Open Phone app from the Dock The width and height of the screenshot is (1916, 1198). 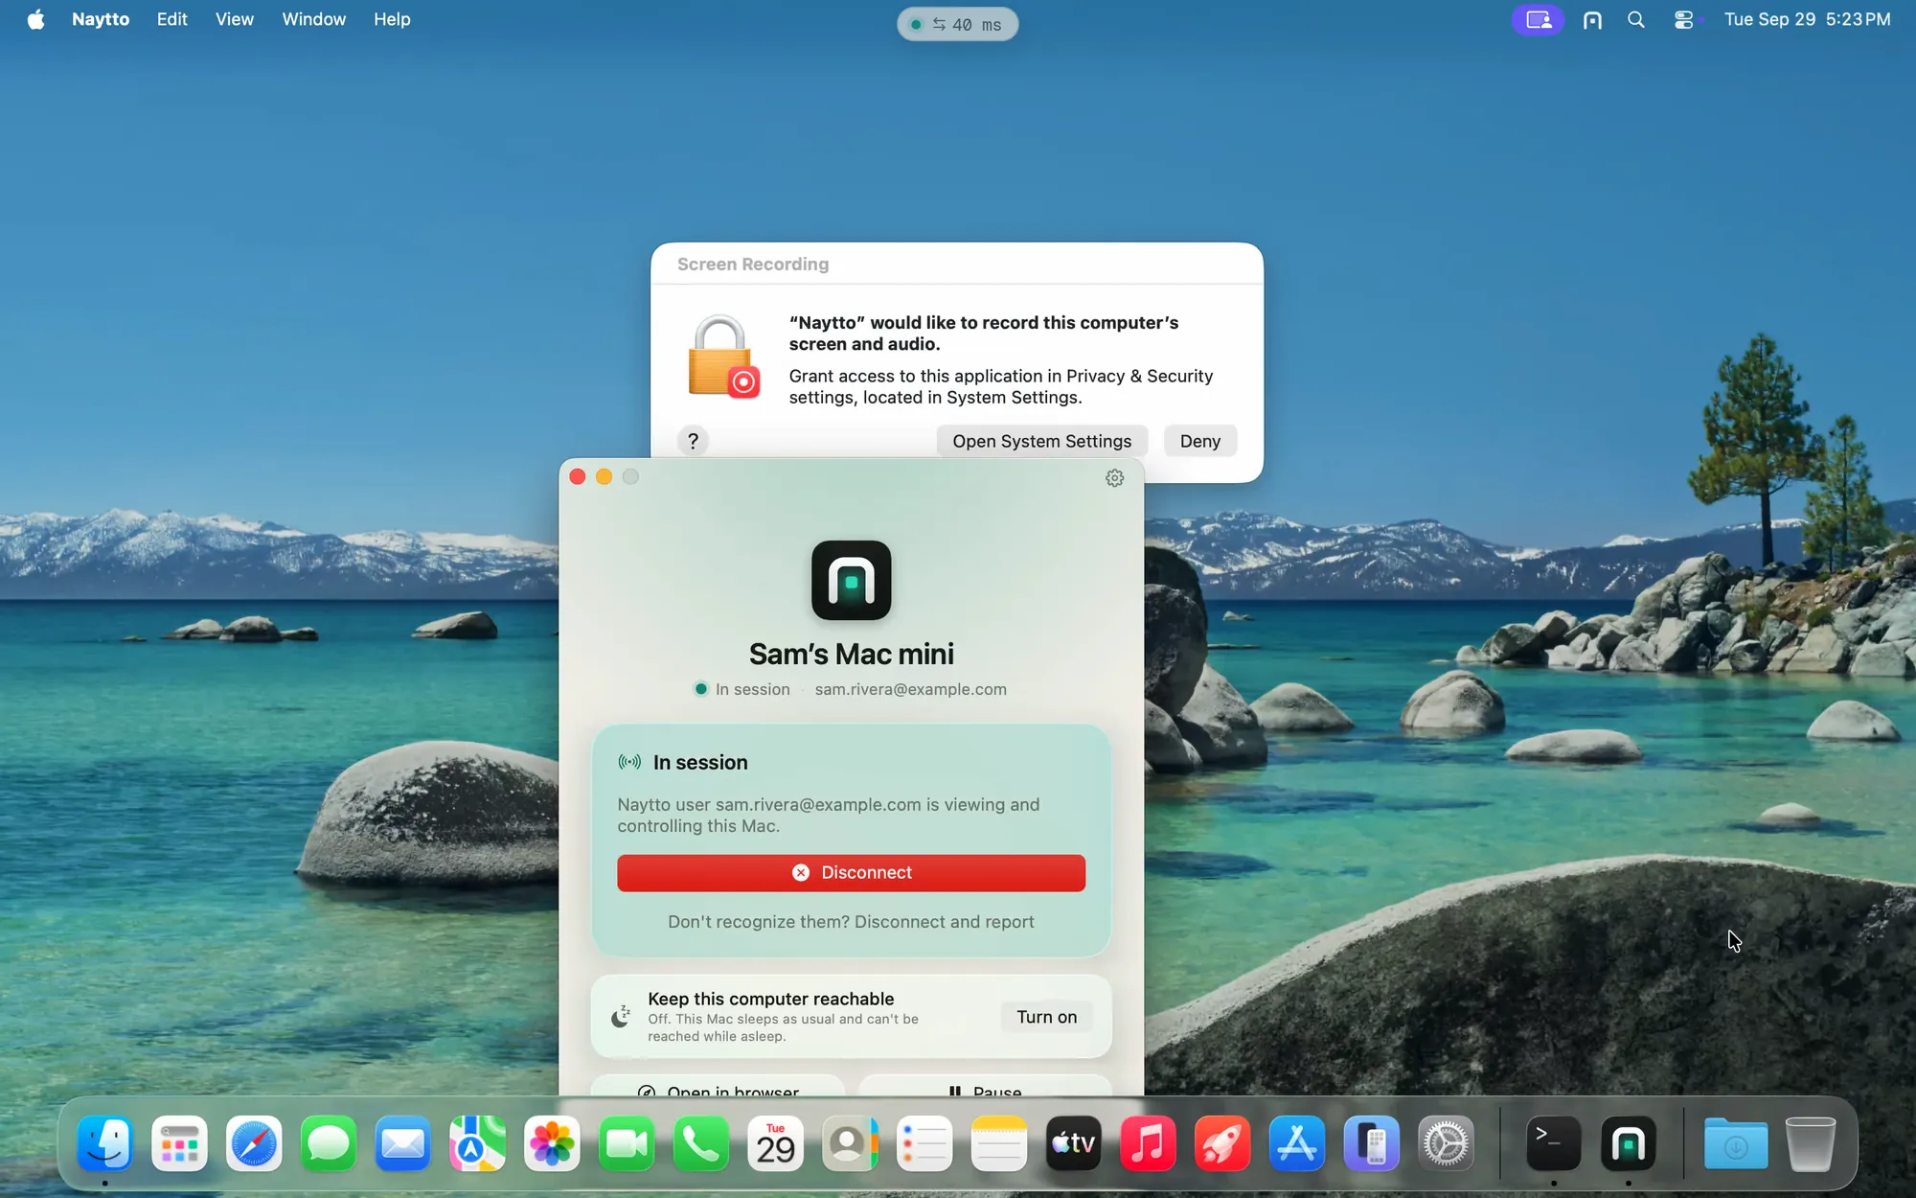coord(701,1143)
